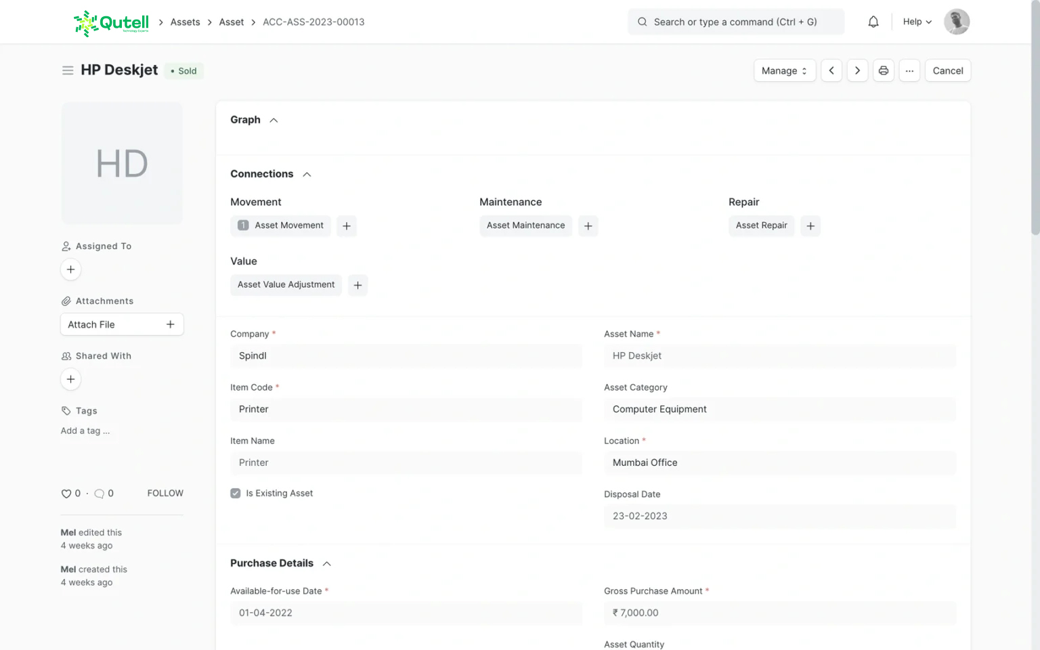Image resolution: width=1040 pixels, height=650 pixels.
Task: Collapse the Purchase Details section
Action: (327, 563)
